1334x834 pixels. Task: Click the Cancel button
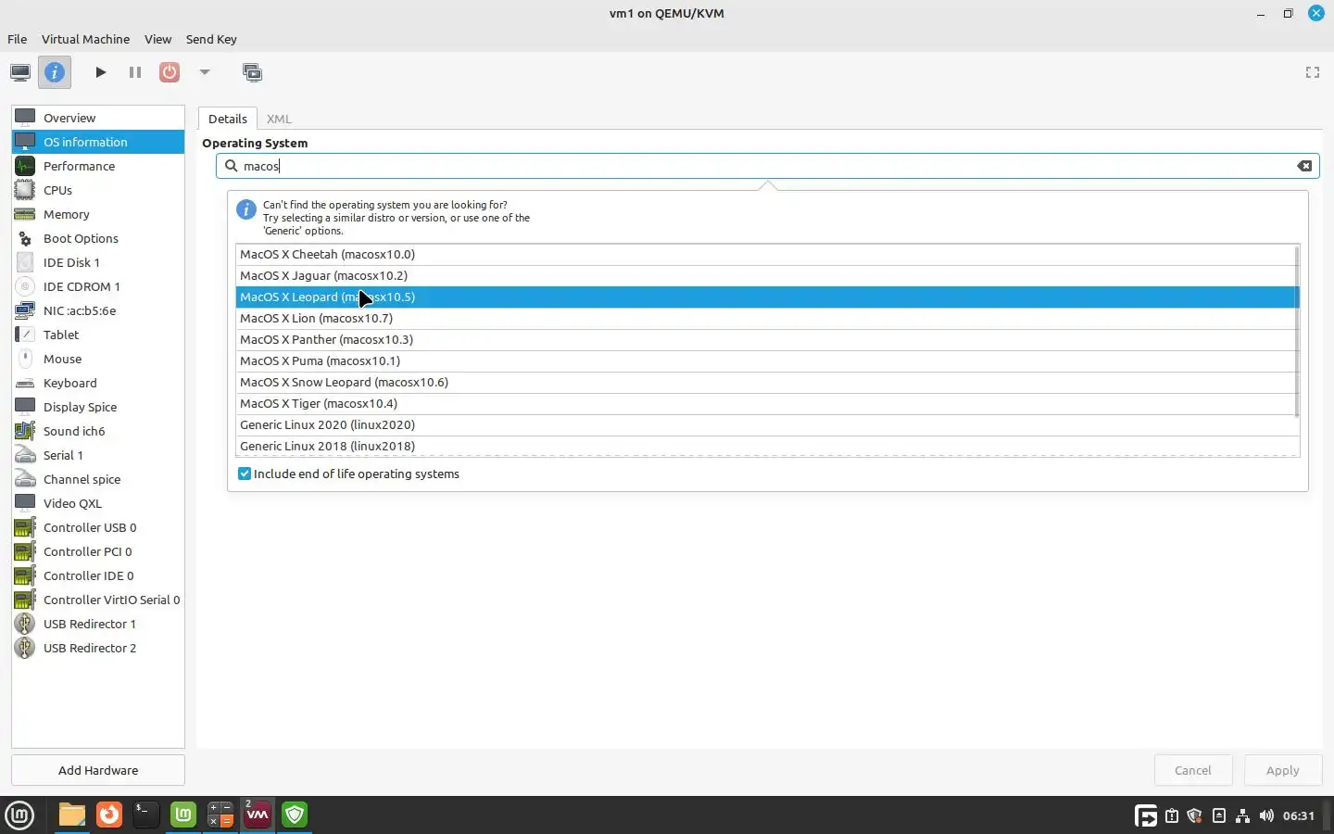click(x=1193, y=770)
